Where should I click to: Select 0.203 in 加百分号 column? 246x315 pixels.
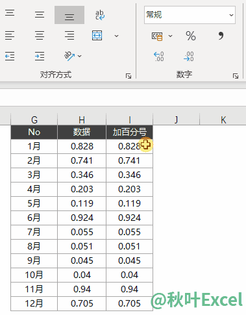pos(129,189)
